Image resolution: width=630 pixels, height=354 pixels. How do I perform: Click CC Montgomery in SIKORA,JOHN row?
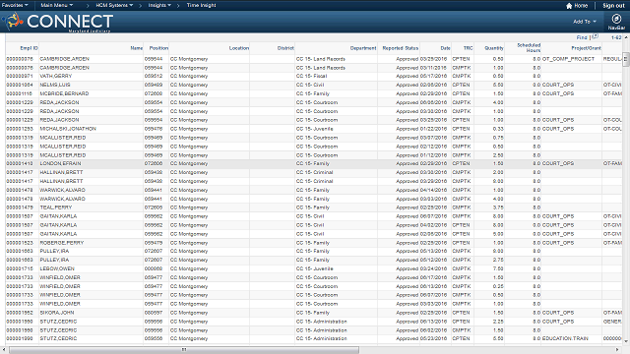click(x=189, y=313)
